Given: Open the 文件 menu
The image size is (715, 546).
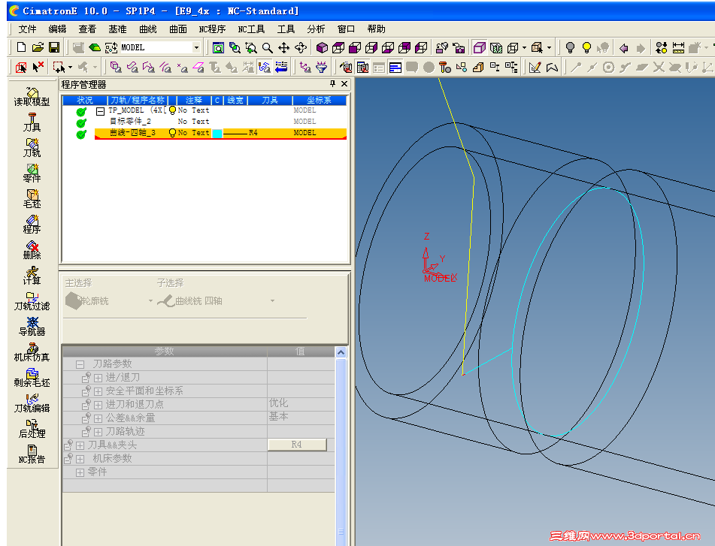Looking at the screenshot, I should coord(27,29).
